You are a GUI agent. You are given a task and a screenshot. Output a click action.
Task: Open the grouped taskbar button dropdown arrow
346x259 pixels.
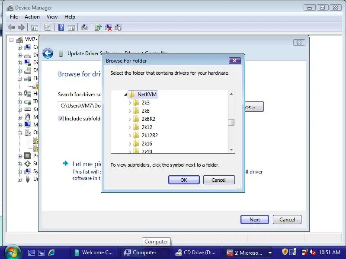[270, 253]
